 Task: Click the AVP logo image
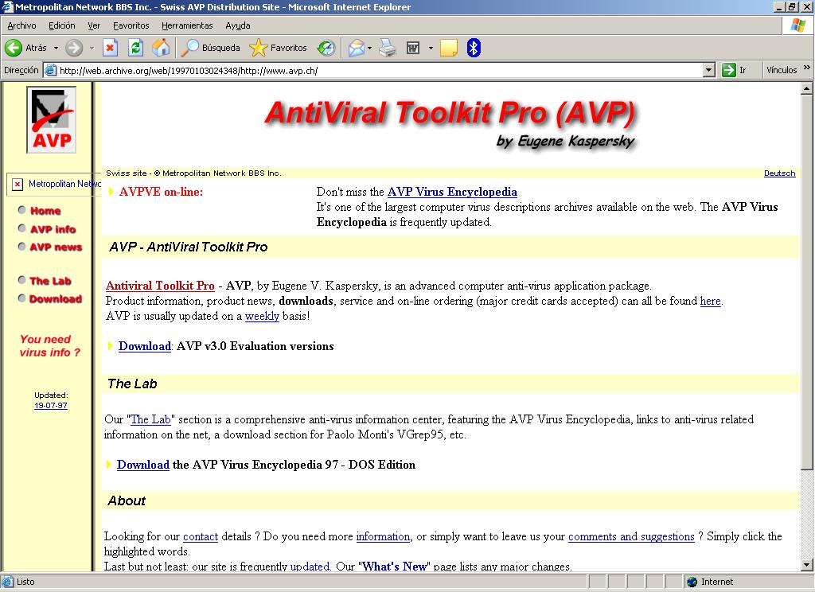pos(52,120)
